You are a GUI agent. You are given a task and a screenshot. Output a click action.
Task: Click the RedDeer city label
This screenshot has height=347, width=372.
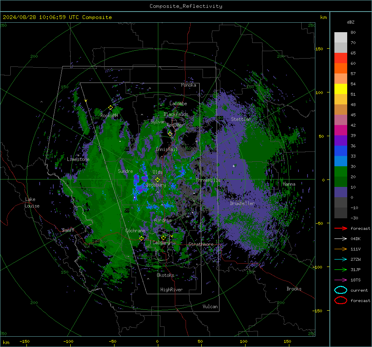(x=175, y=125)
